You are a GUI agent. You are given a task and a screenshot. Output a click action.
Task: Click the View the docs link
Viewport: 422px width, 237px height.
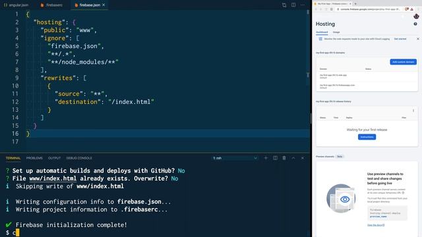tap(376, 225)
